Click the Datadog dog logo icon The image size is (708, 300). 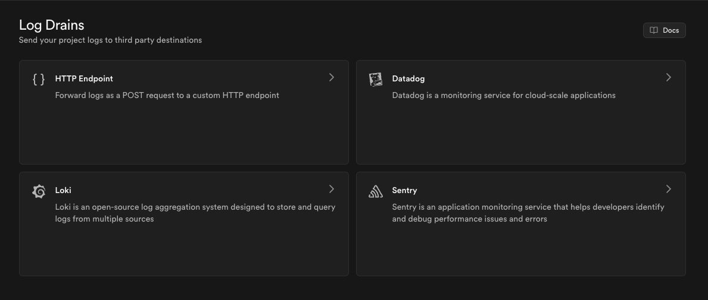point(376,80)
